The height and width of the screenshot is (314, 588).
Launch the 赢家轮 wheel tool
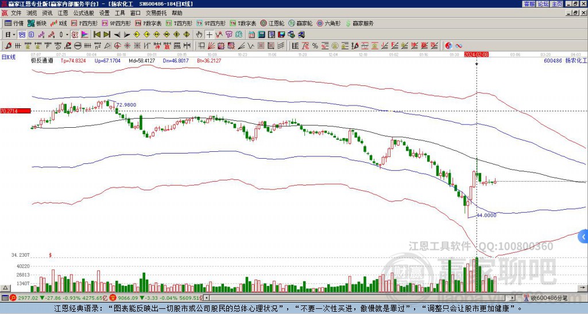pos(300,23)
